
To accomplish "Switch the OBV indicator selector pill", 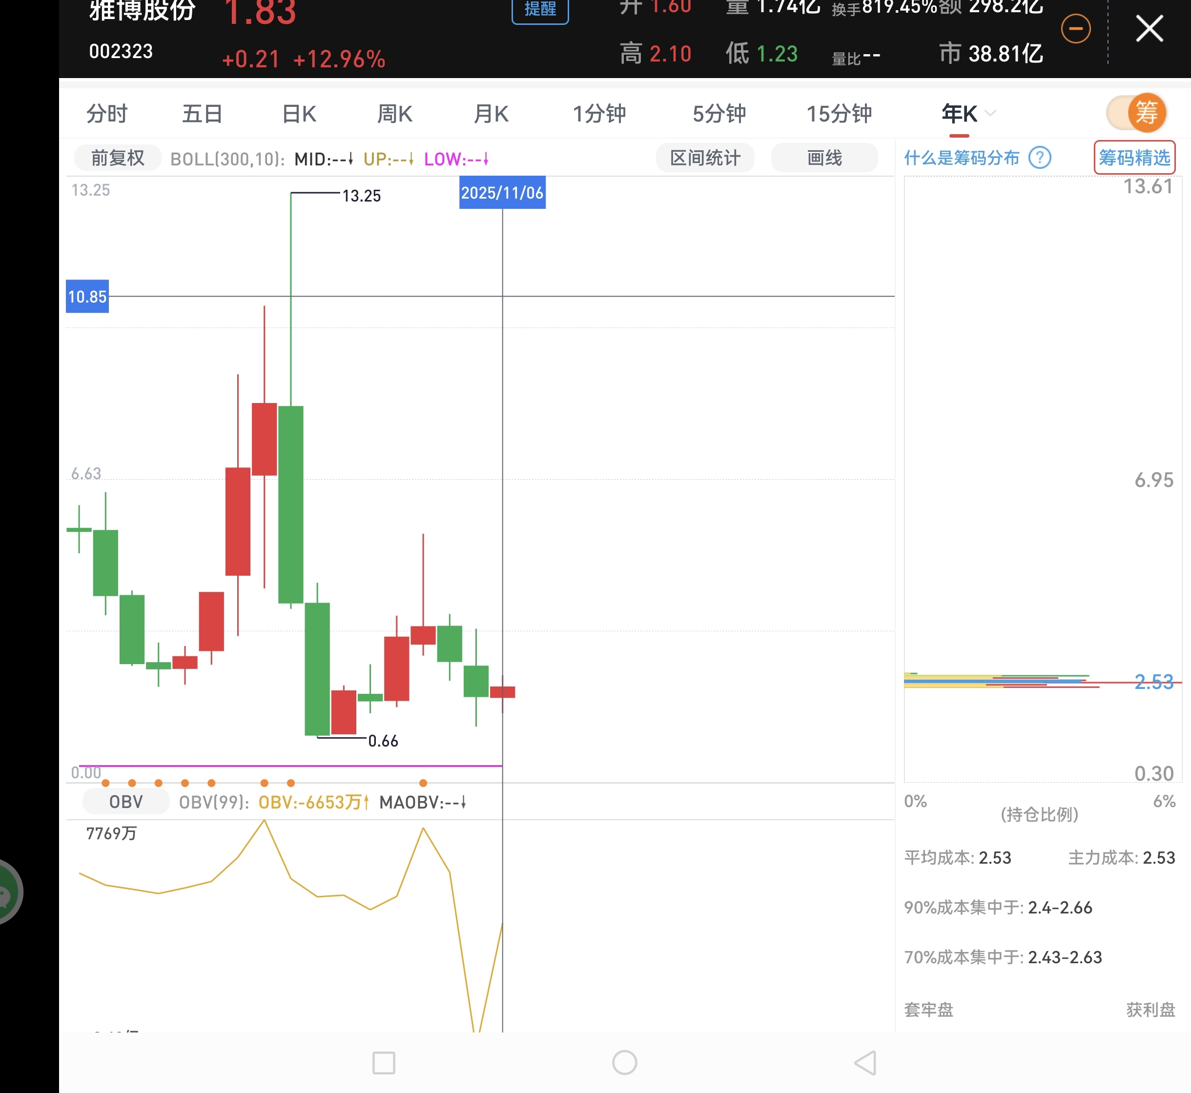I will tap(125, 802).
